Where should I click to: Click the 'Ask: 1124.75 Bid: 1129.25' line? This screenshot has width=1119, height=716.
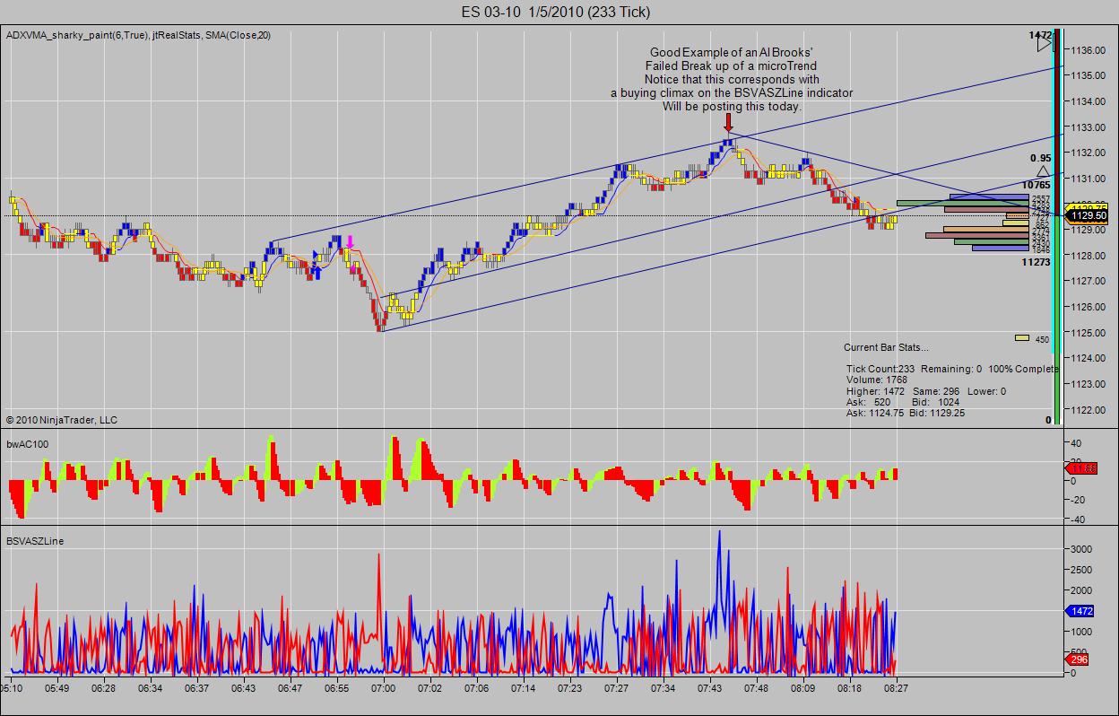[x=906, y=413]
